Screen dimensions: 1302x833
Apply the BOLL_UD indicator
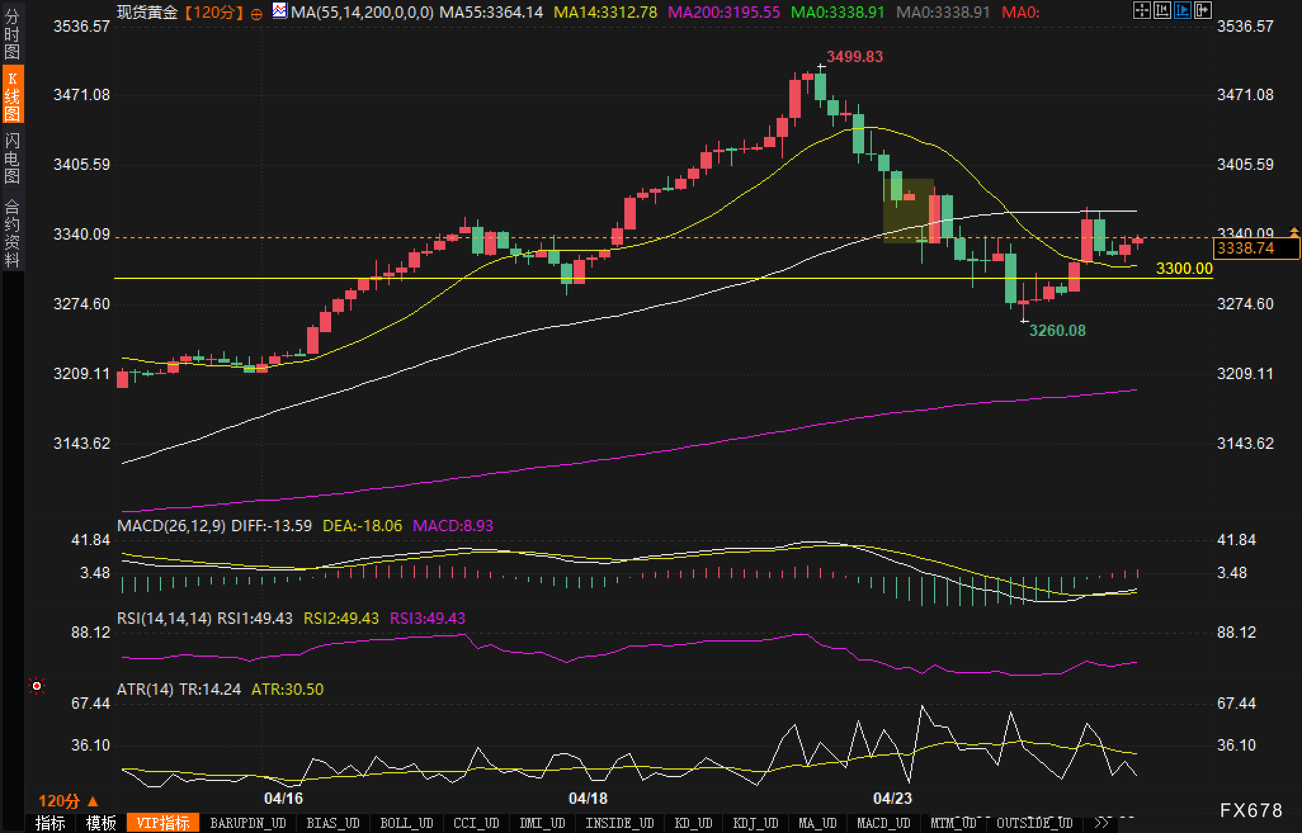coord(406,823)
